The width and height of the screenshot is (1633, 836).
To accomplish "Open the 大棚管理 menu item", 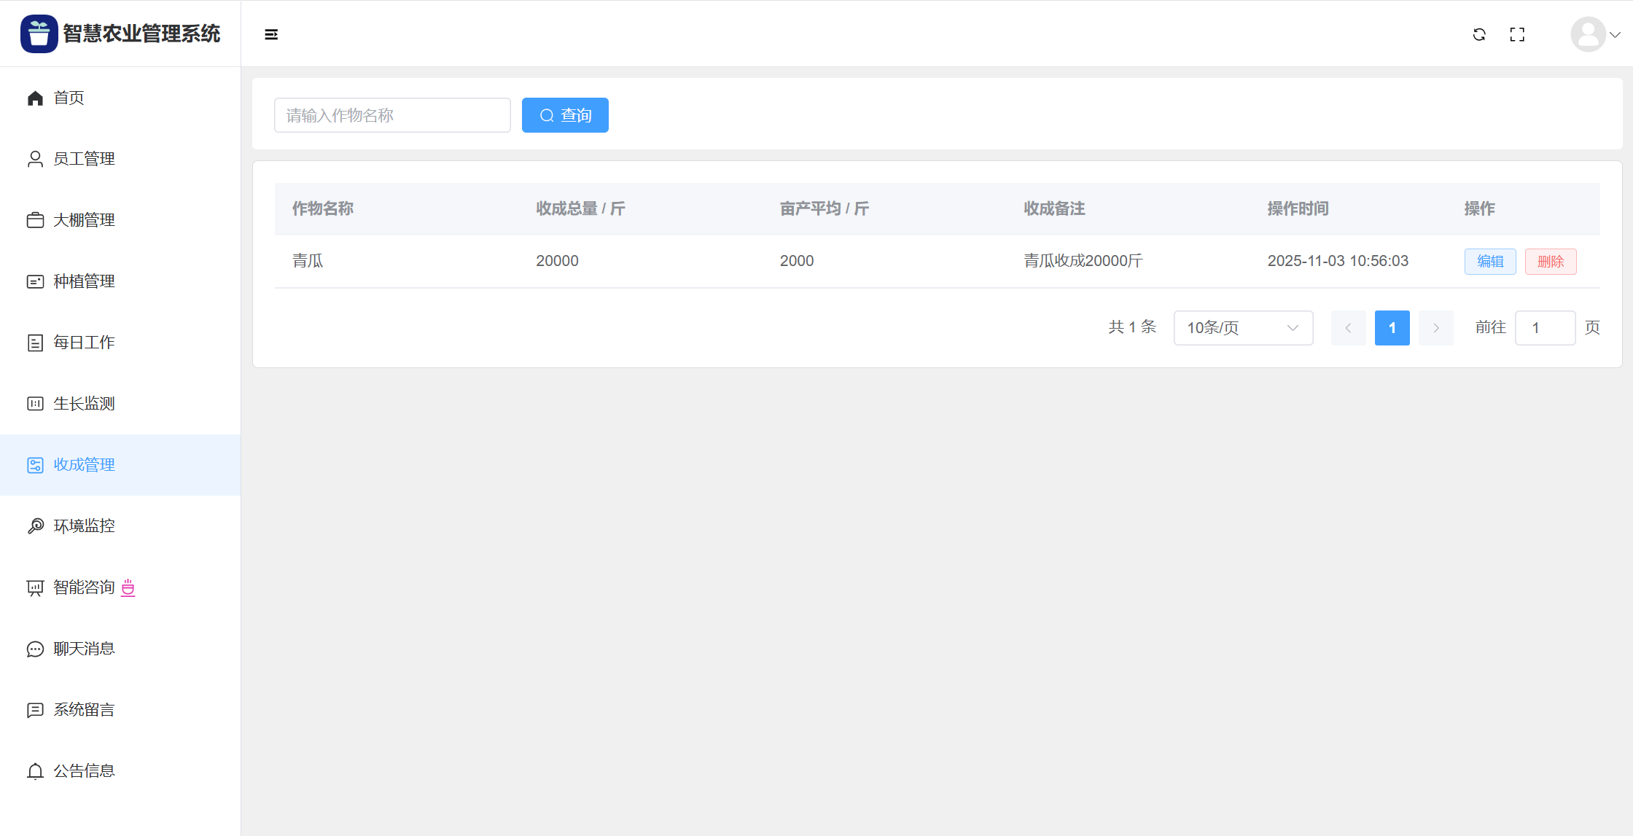I will pos(84,220).
